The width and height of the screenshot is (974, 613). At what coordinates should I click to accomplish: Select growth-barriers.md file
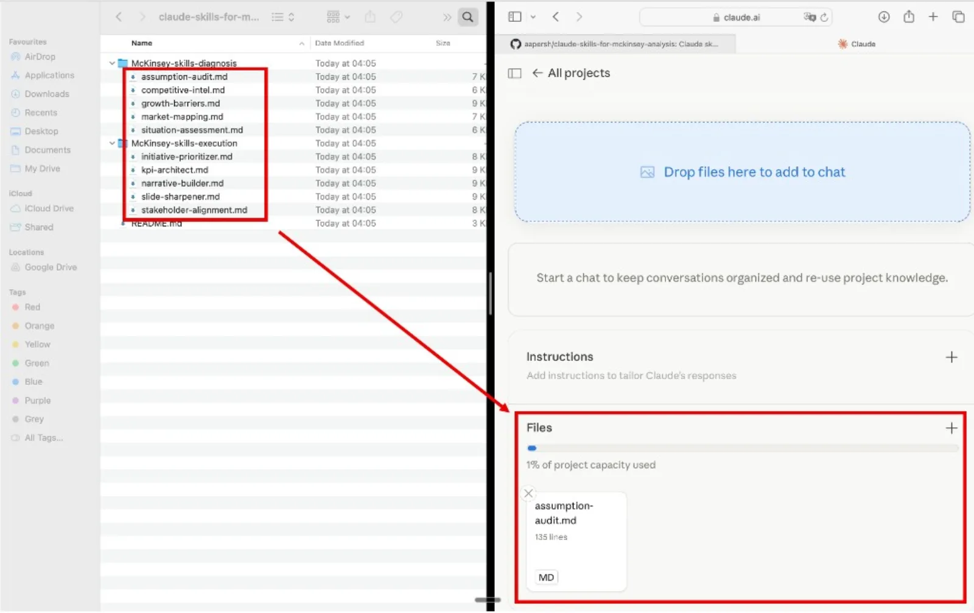point(180,103)
